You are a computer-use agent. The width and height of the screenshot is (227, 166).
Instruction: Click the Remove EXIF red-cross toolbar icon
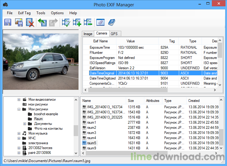click(x=30, y=22)
